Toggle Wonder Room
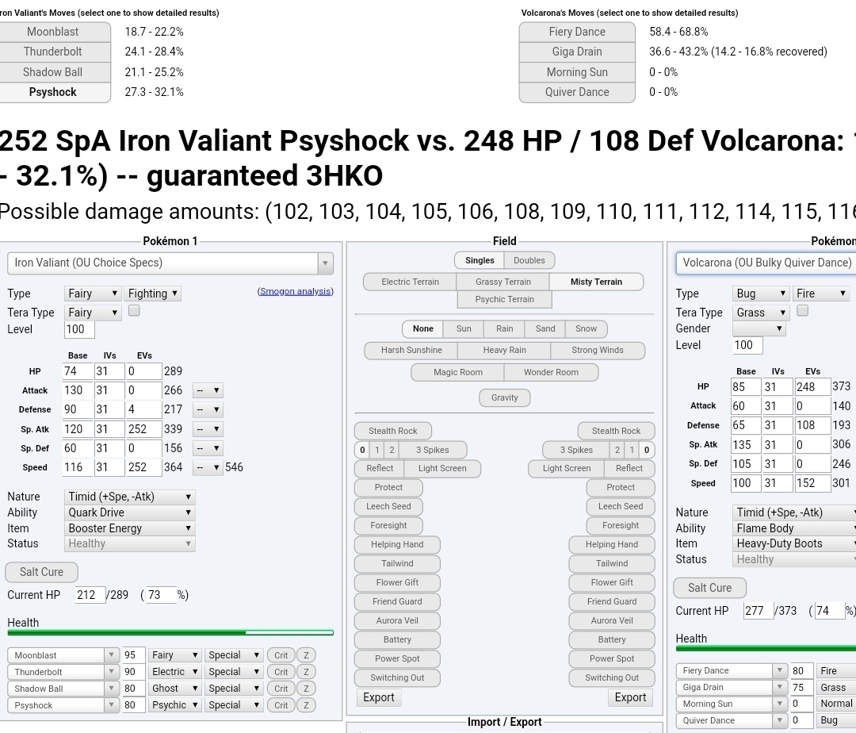This screenshot has height=733, width=856. click(551, 373)
